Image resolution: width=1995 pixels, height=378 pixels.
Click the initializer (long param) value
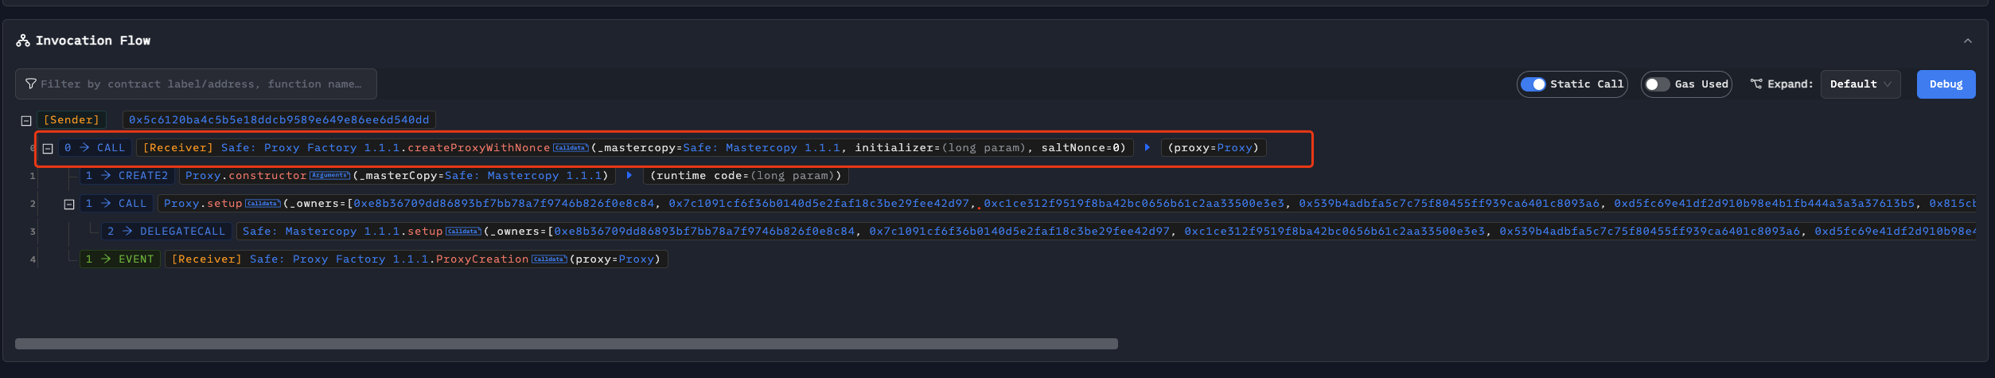[x=983, y=148]
